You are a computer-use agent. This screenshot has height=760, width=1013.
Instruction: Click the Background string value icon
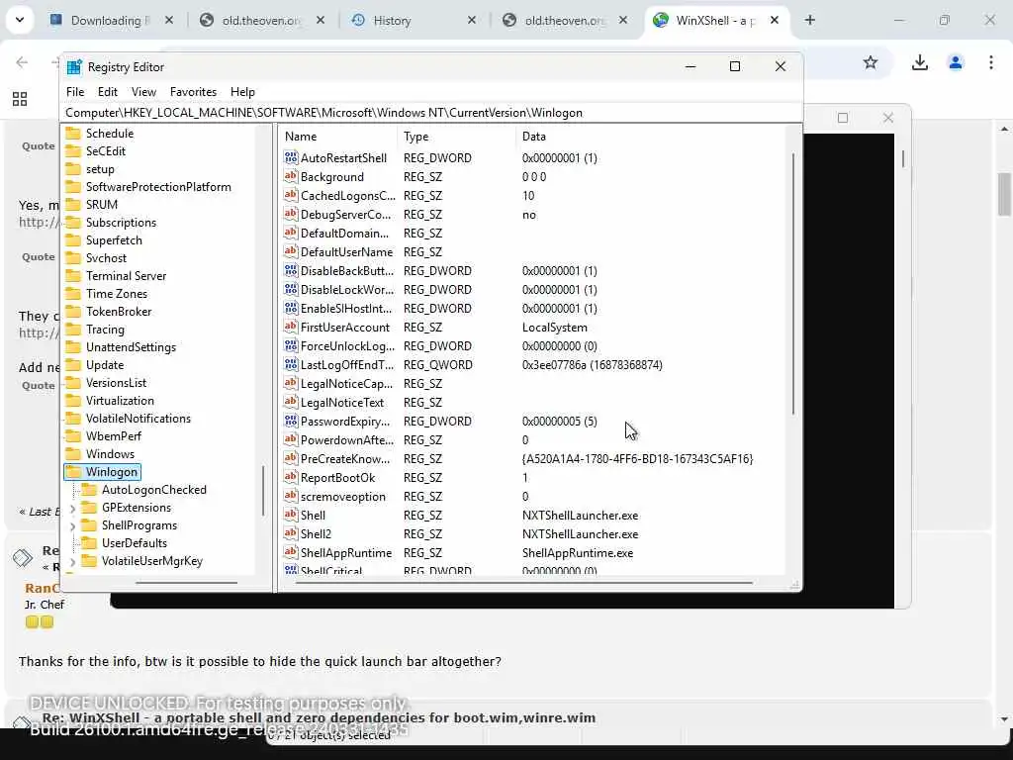tap(291, 176)
